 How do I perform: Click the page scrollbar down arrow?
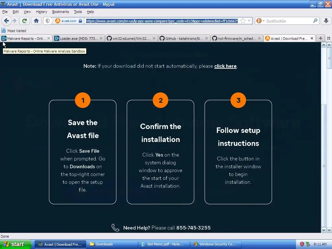pyautogui.click(x=324, y=230)
